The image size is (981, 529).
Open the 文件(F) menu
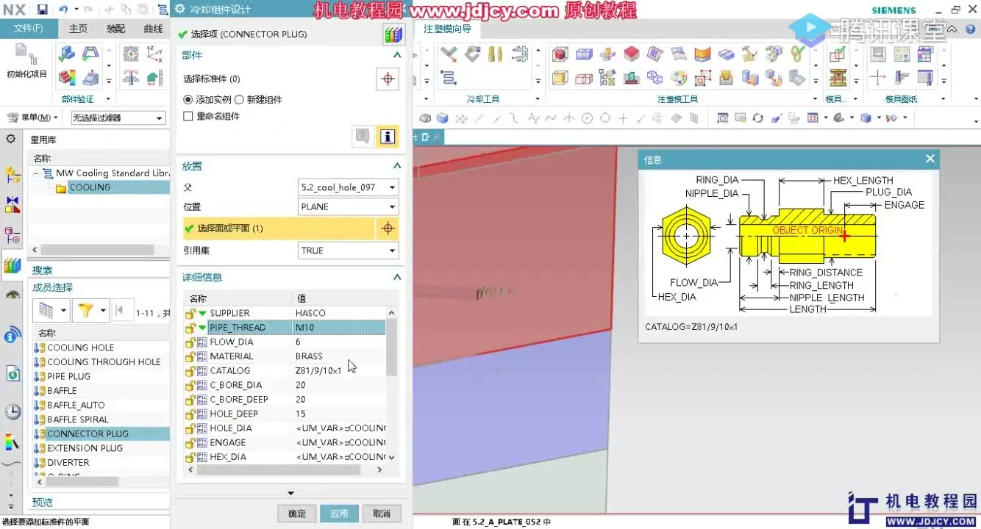(28, 29)
